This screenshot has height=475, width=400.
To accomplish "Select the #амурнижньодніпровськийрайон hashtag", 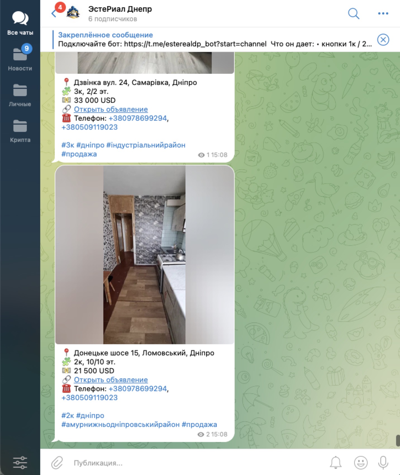I will 120,424.
